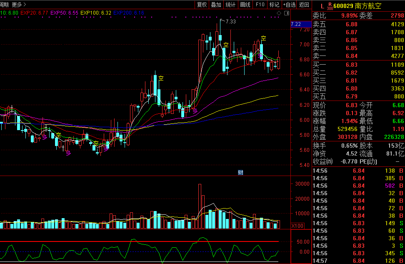Open the F10 company info page
This screenshot has height=264, width=405.
[260, 5]
